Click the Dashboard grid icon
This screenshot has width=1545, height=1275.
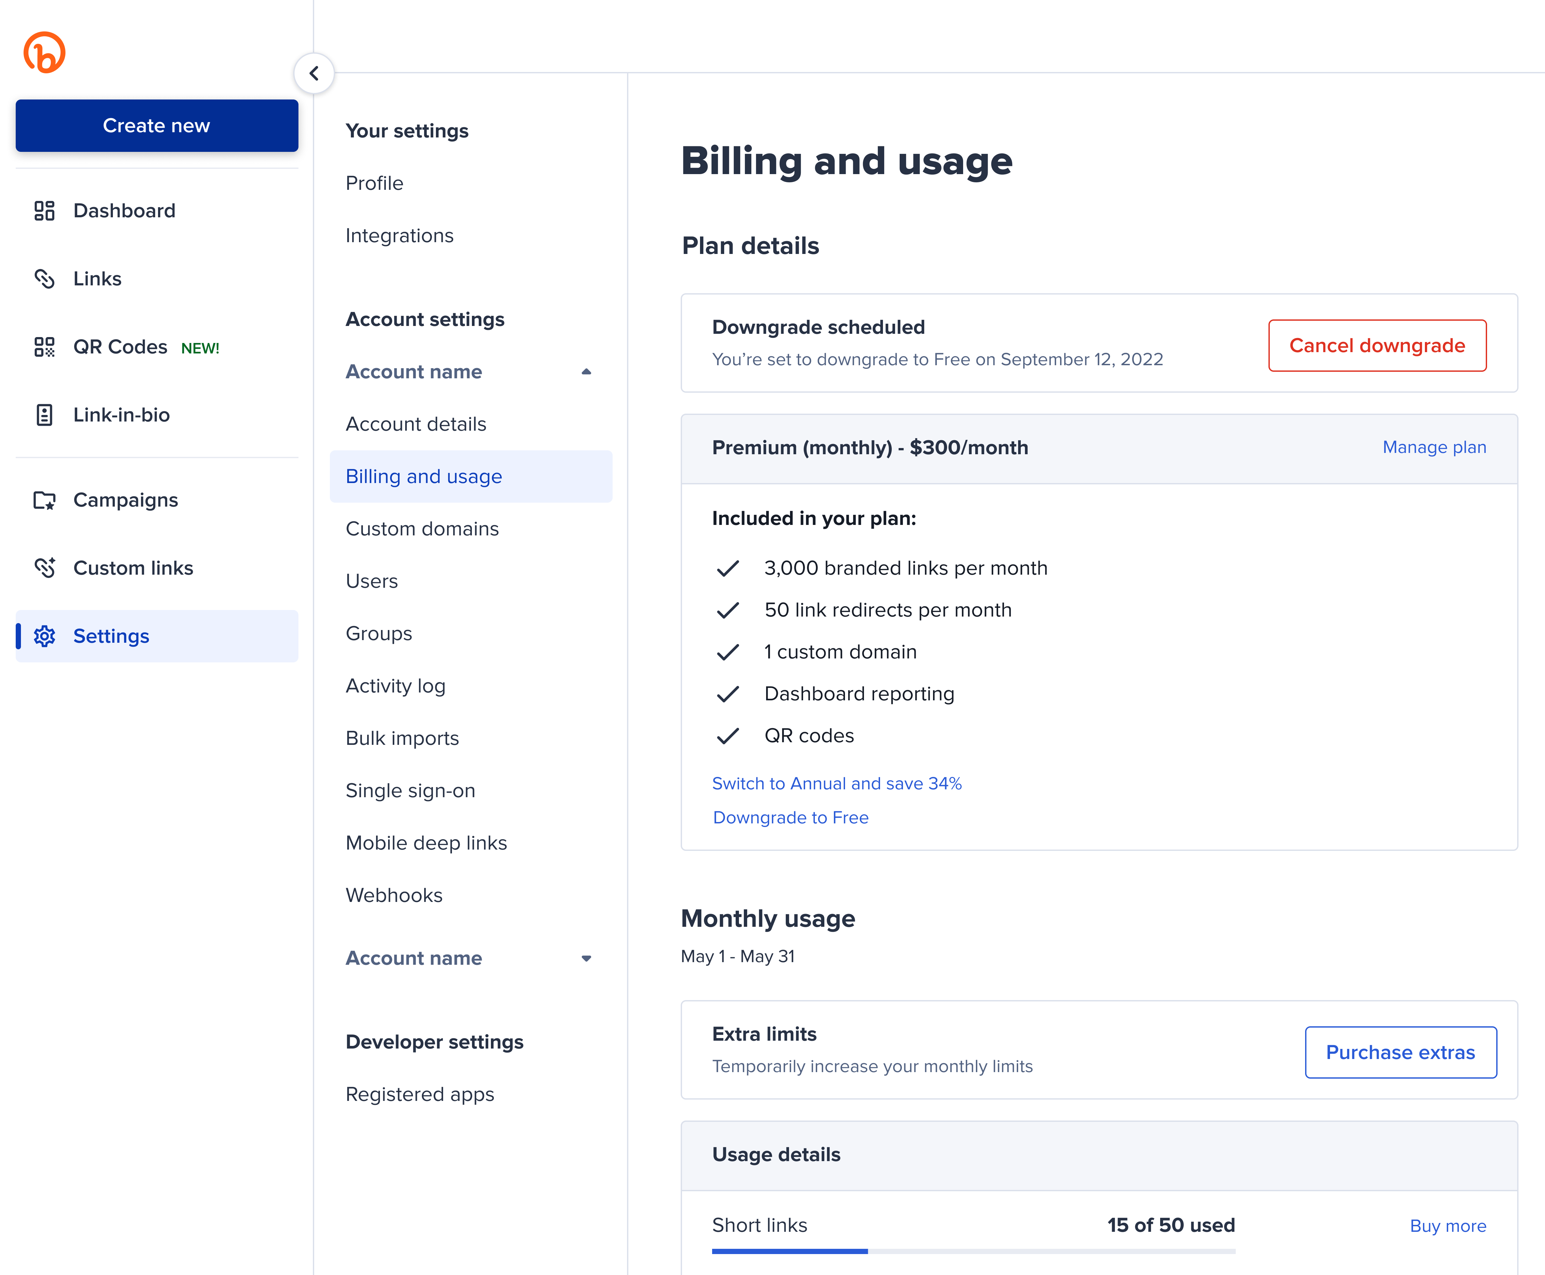pos(44,211)
